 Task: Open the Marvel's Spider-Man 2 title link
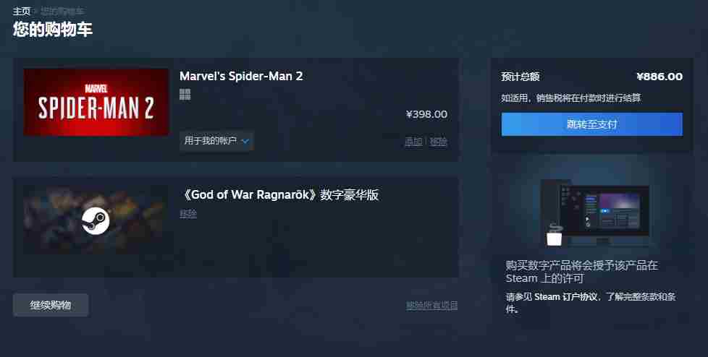click(x=241, y=76)
